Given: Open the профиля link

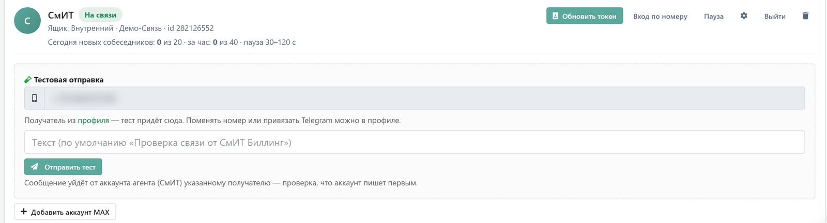Looking at the screenshot, I should point(94,121).
